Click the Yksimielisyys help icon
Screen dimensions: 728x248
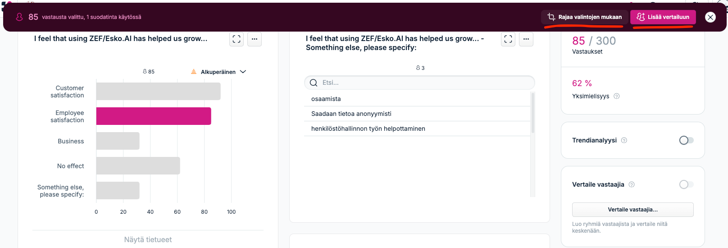point(617,96)
